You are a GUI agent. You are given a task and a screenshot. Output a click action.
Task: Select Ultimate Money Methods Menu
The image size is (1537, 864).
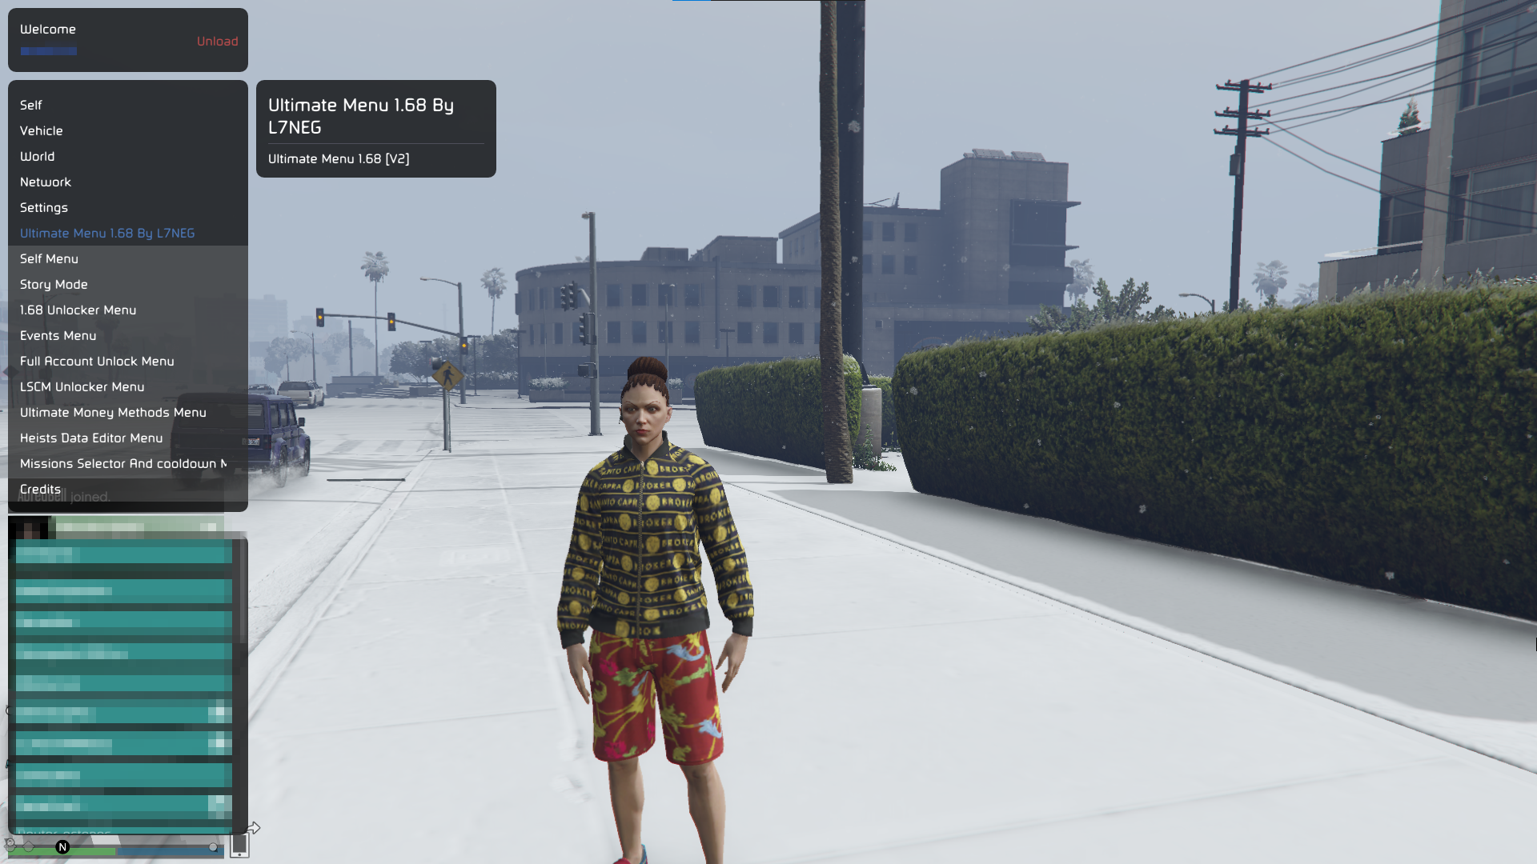tap(113, 413)
